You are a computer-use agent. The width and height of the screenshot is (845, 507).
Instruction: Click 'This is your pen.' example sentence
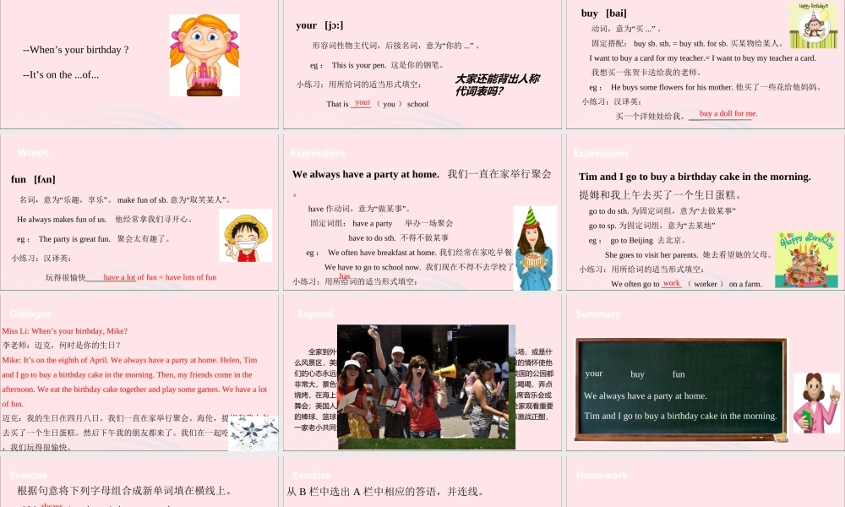click(359, 65)
